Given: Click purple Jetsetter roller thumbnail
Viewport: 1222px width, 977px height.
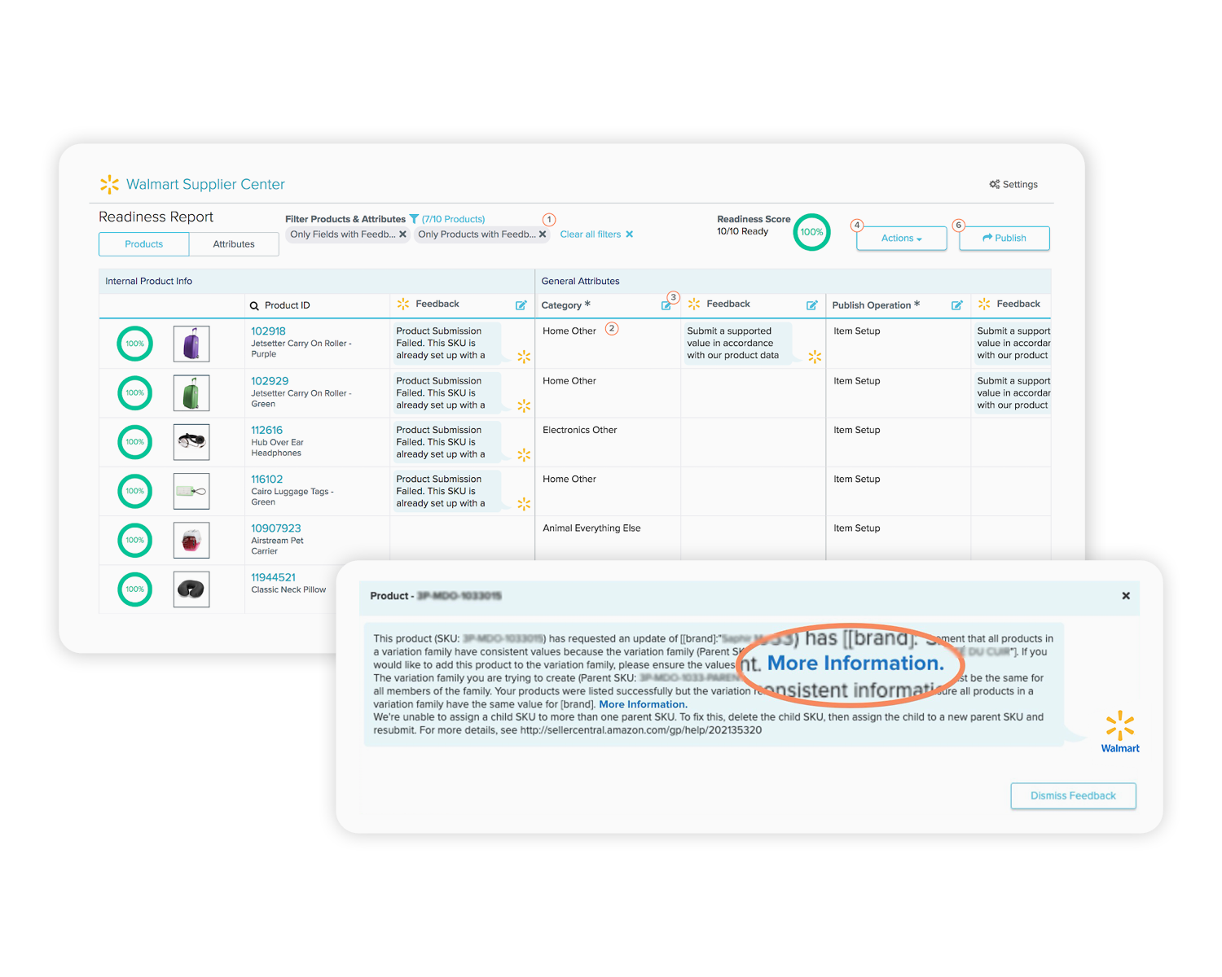Looking at the screenshot, I should click(x=191, y=344).
